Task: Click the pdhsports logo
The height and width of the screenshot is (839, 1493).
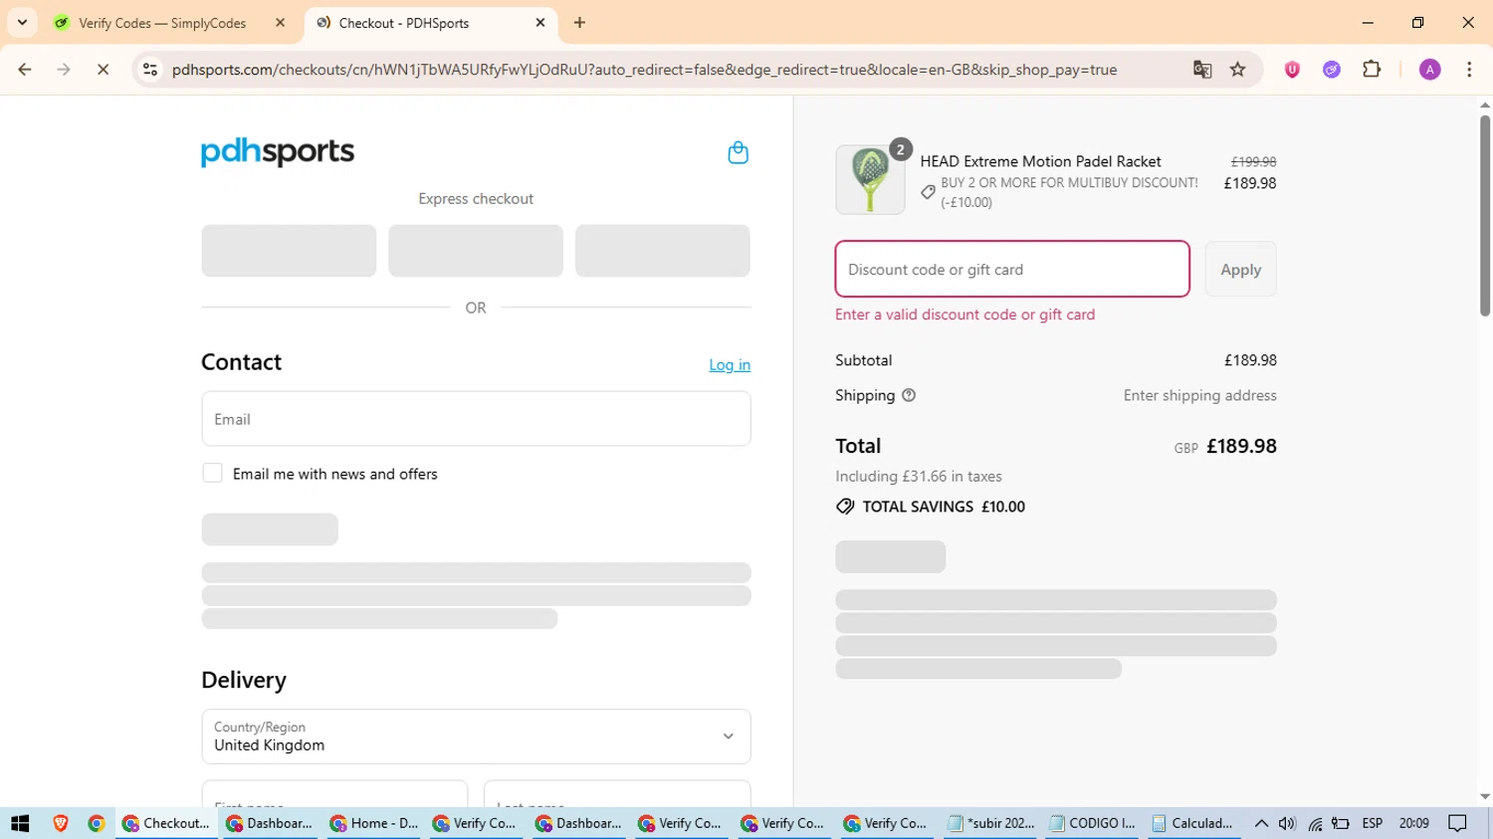Action: [278, 151]
